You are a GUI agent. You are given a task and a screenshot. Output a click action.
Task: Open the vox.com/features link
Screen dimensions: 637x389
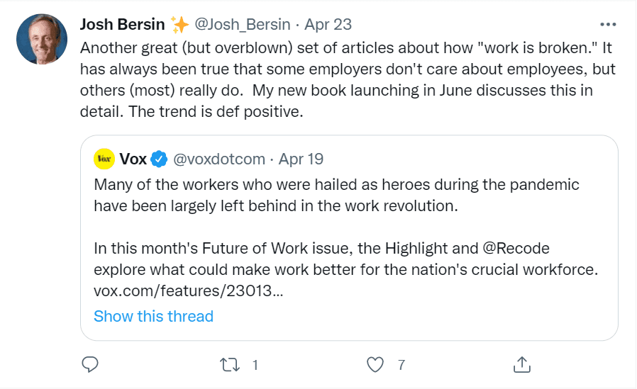(x=189, y=291)
